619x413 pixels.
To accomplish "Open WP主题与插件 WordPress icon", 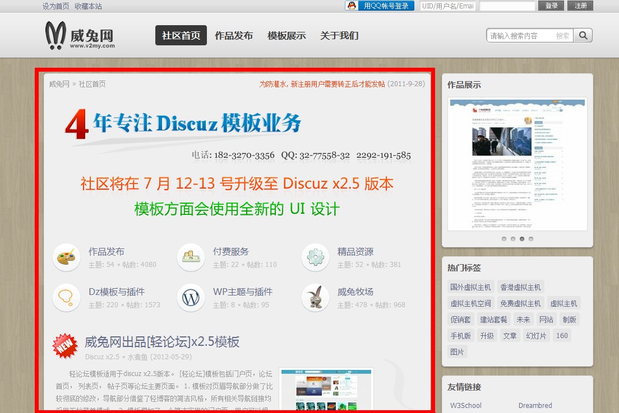I will [x=191, y=298].
